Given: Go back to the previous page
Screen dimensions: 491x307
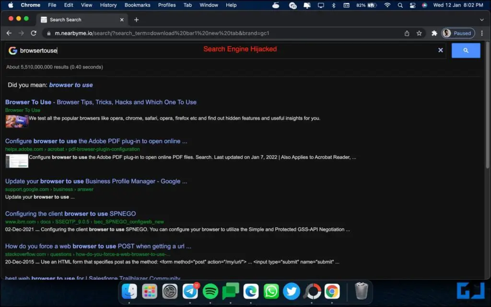Looking at the screenshot, I should click(x=9, y=33).
